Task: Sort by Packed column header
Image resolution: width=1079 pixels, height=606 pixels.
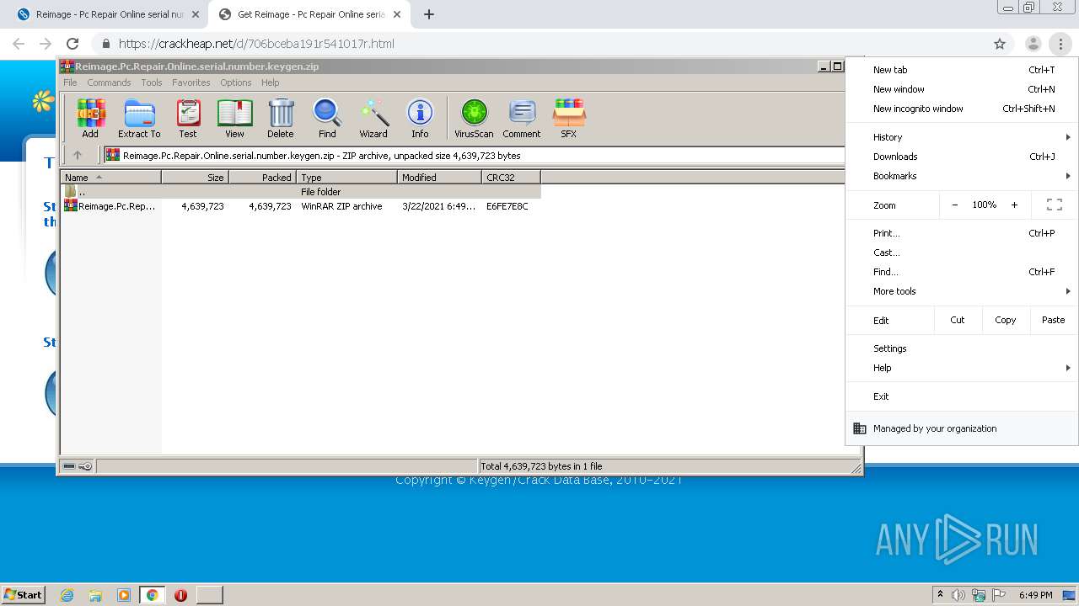Action: pos(262,178)
